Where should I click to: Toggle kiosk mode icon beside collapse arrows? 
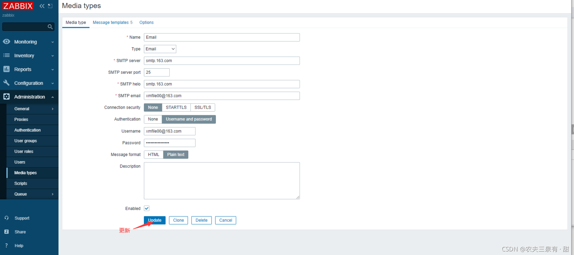tap(50, 6)
